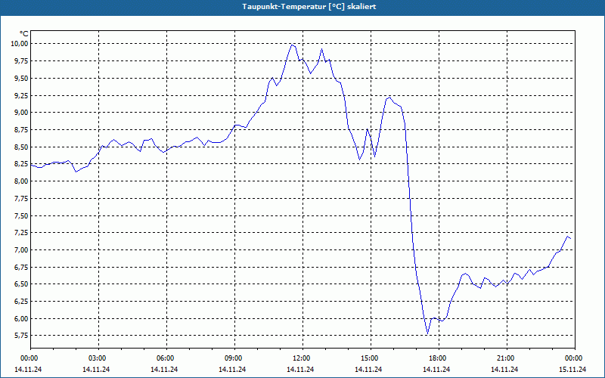Select the '7,75' y-axis value
This screenshot has width=605, height=378.
coord(21,199)
